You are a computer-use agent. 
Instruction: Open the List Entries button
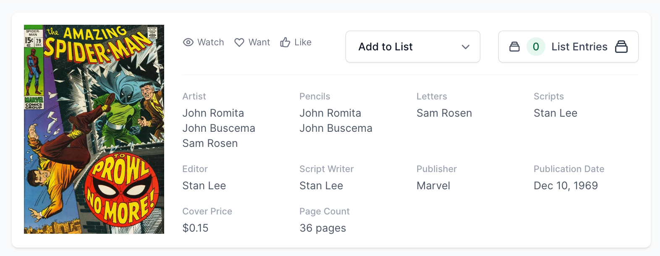(568, 47)
